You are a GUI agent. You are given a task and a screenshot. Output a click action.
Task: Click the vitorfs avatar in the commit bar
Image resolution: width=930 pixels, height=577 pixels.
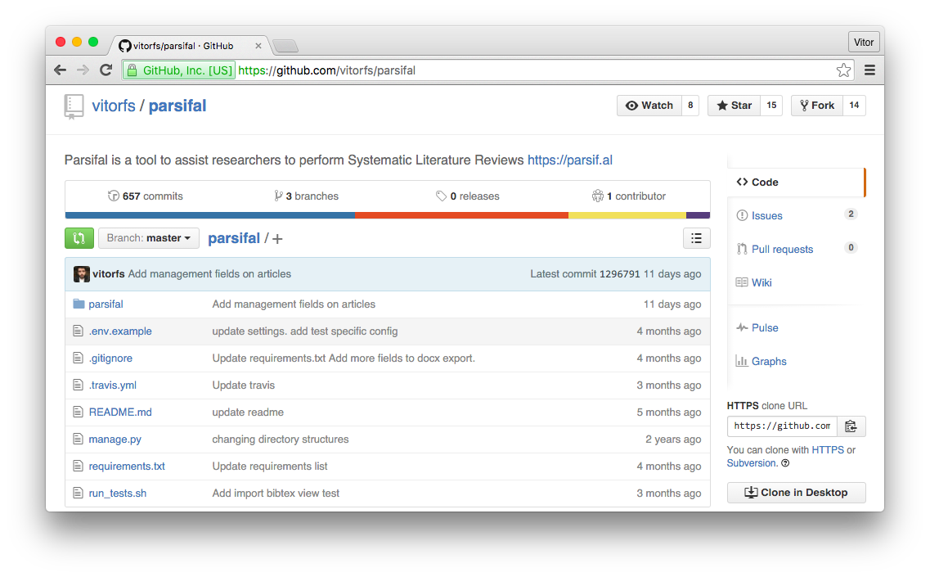(81, 273)
